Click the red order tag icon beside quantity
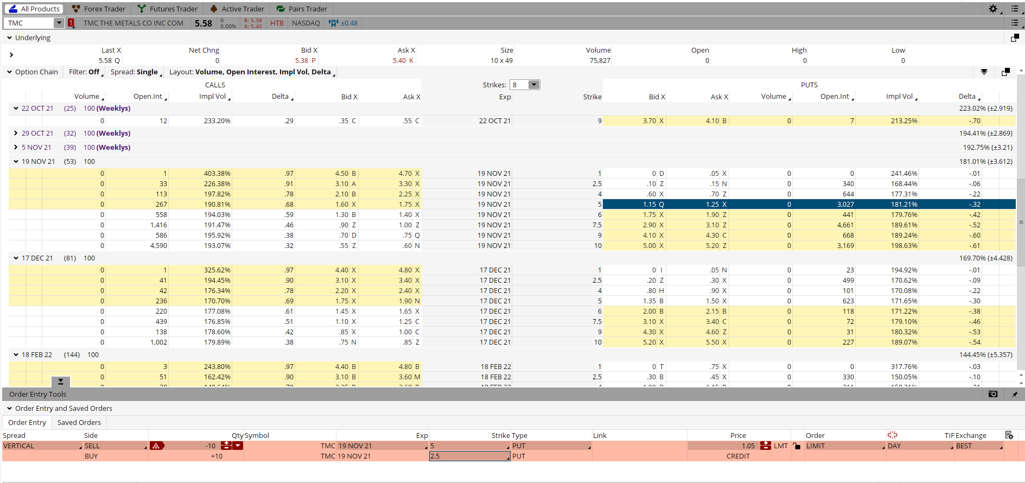Image resolution: width=1025 pixels, height=483 pixels. (156, 446)
